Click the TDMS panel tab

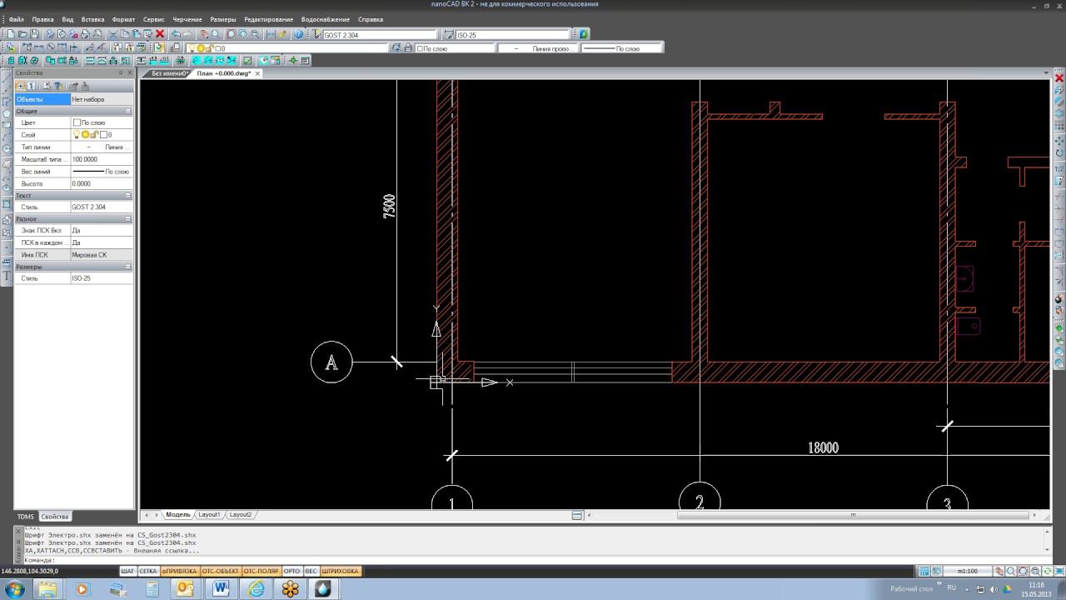(x=26, y=517)
